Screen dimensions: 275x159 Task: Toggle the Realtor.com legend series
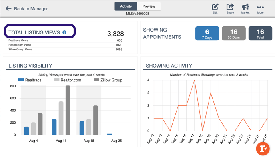click(x=68, y=80)
